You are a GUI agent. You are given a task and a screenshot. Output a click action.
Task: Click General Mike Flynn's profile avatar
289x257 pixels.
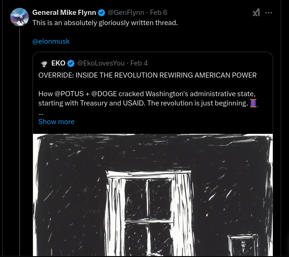tap(20, 17)
